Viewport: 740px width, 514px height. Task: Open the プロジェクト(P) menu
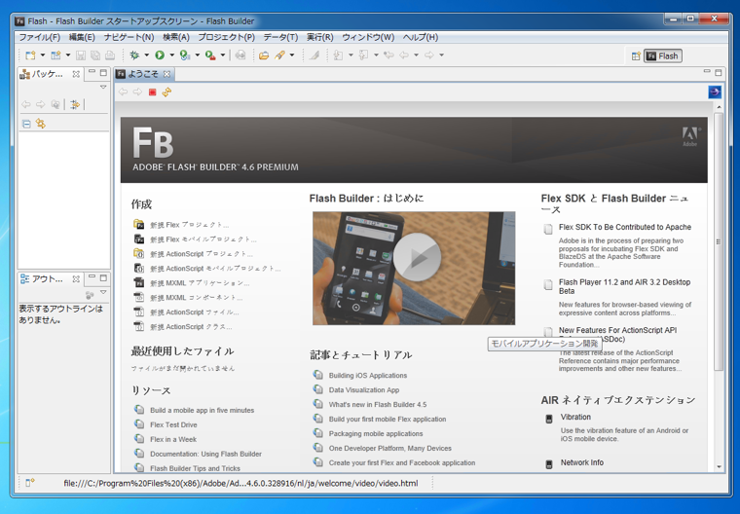(226, 37)
